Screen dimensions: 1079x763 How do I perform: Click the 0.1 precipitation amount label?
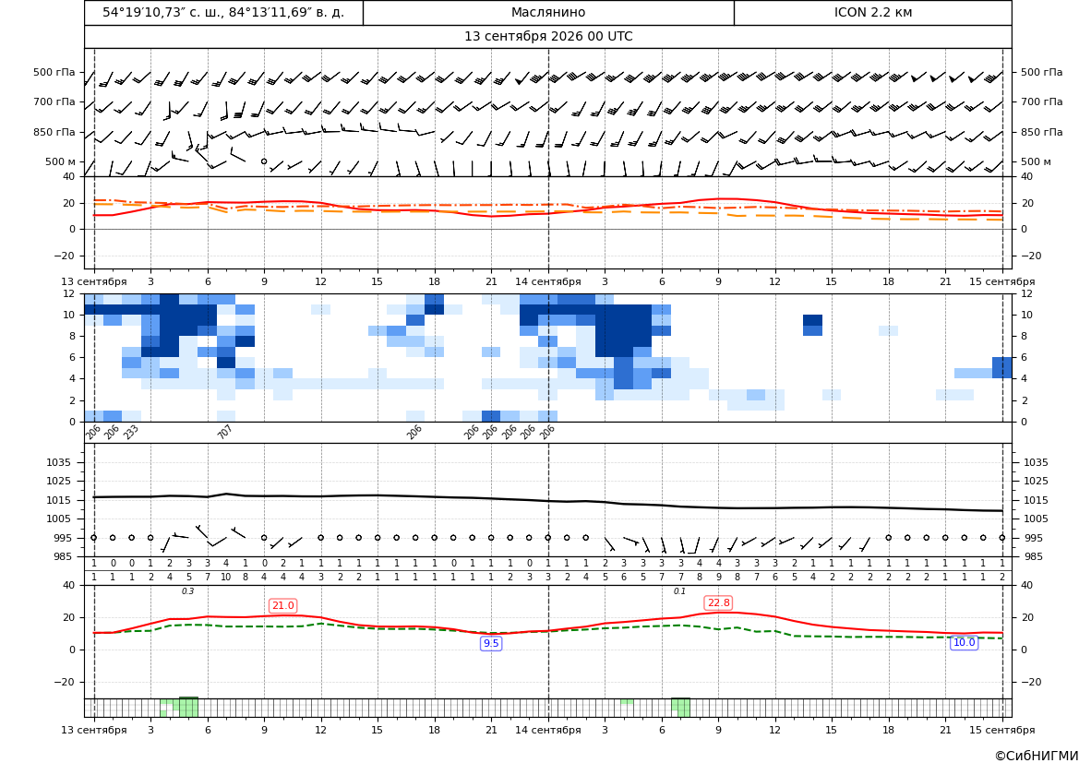pyautogui.click(x=679, y=591)
